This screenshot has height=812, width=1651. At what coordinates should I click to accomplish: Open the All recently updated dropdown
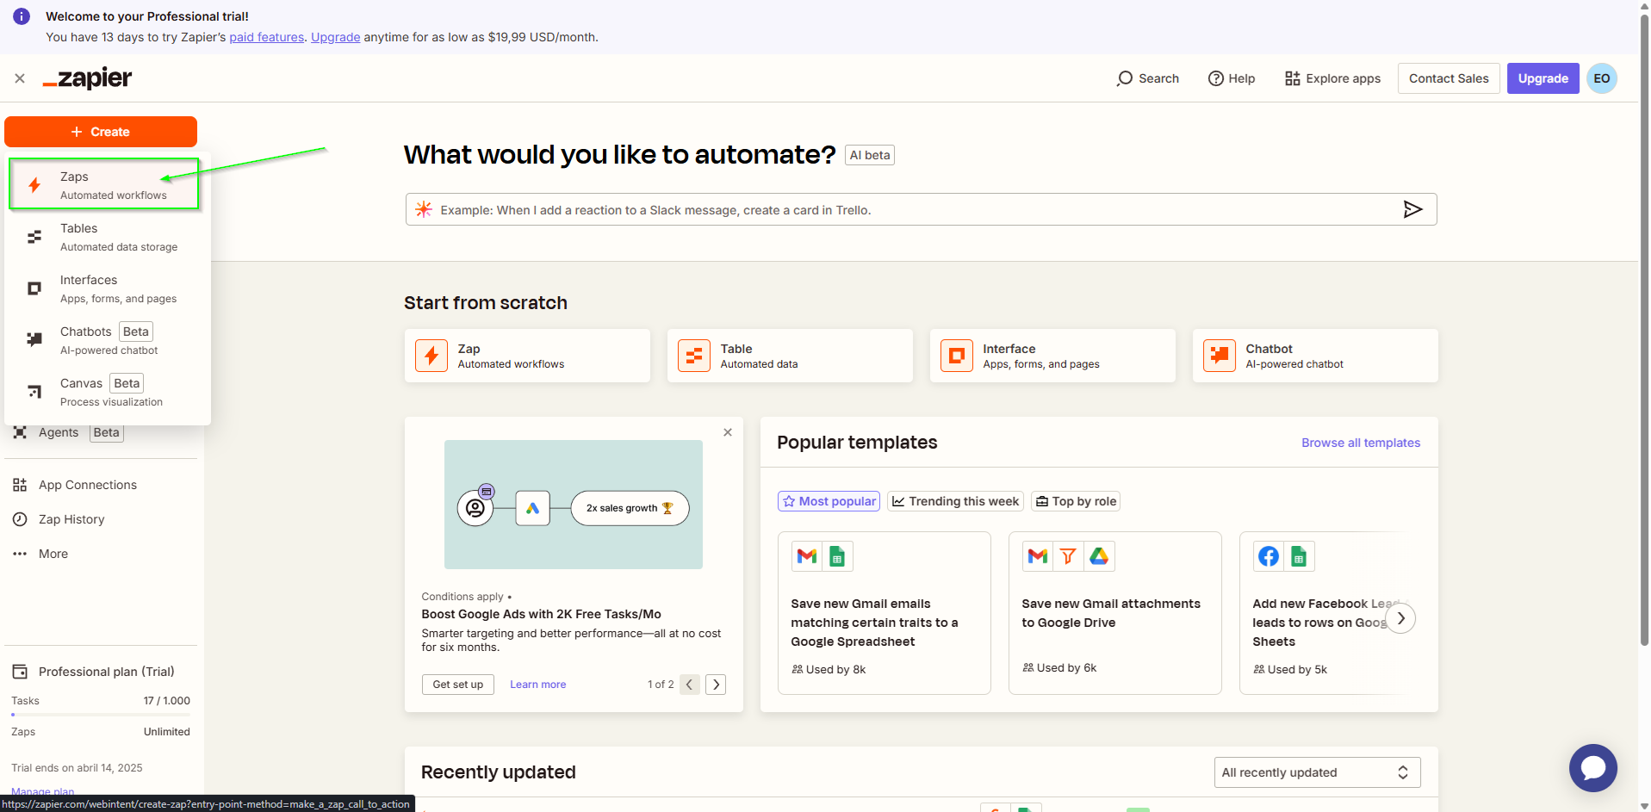point(1318,772)
